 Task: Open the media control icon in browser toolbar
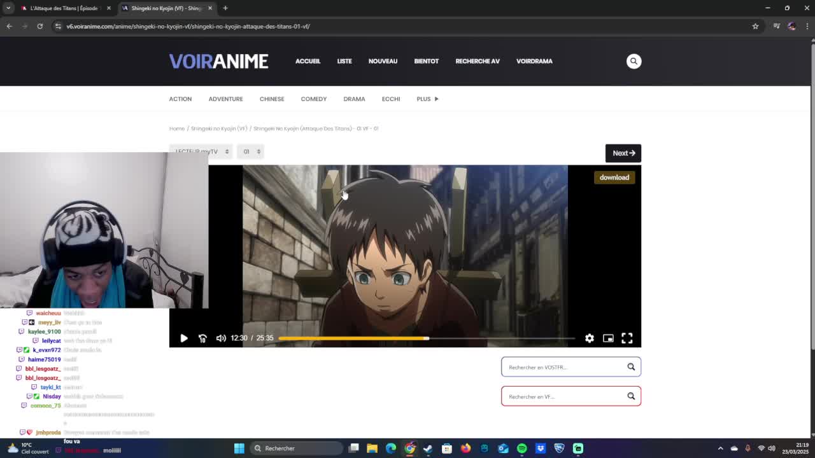777,26
